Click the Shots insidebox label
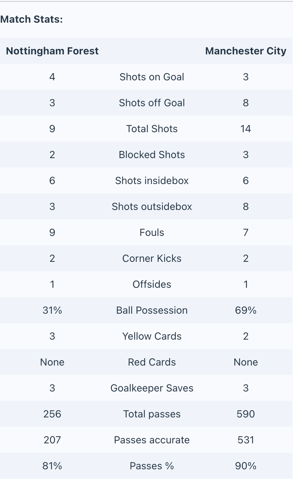This screenshot has height=479, width=293. tap(152, 180)
